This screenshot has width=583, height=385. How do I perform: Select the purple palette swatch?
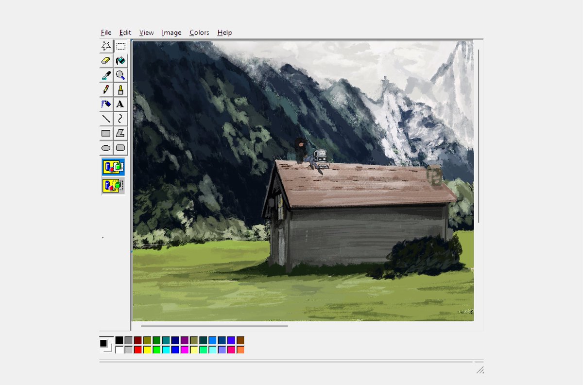coord(184,340)
